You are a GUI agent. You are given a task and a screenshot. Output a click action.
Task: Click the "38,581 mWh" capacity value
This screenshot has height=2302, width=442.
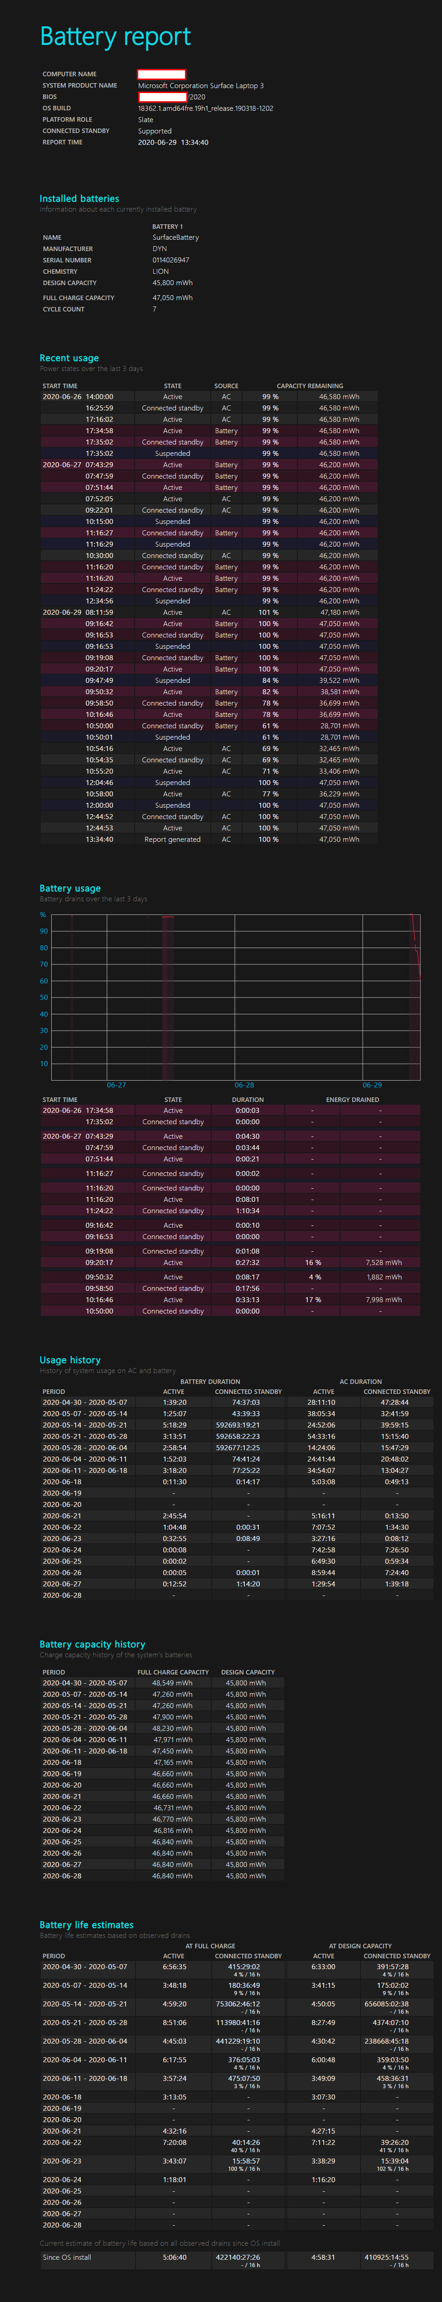click(339, 692)
